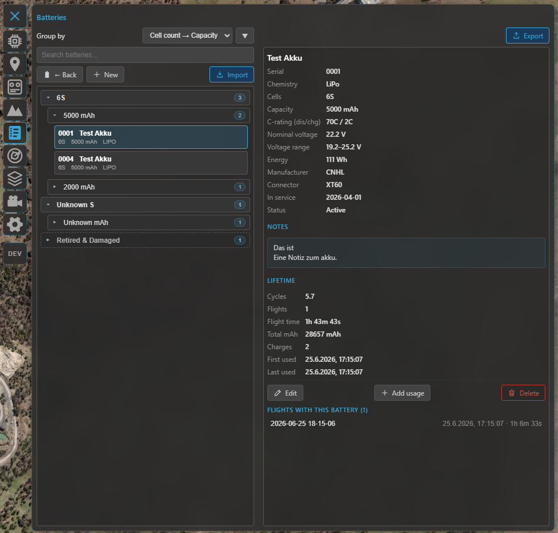Expand the 2000 mAh group
The height and width of the screenshot is (533, 558).
point(149,187)
